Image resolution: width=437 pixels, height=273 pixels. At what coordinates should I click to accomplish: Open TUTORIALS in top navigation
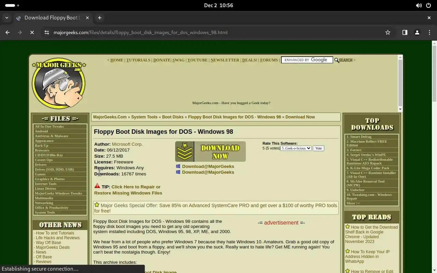[138, 60]
